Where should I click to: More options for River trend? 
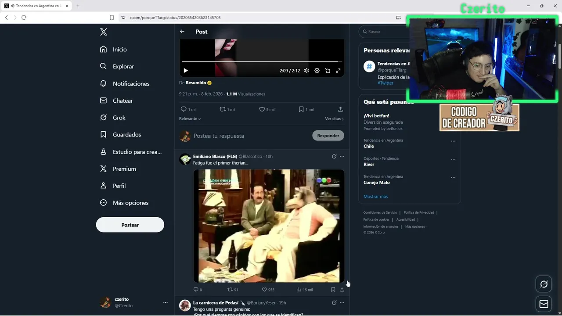click(453, 159)
